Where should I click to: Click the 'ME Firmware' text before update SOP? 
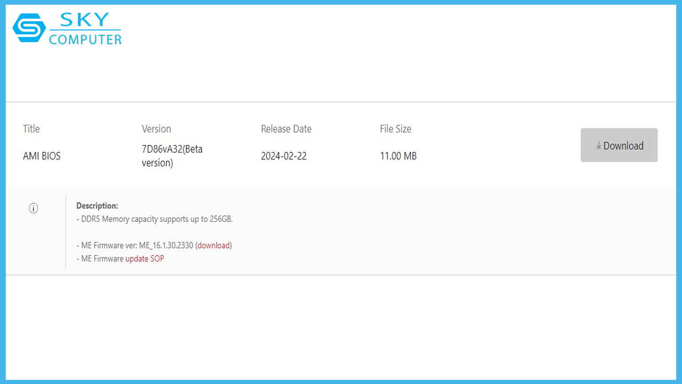pos(102,259)
